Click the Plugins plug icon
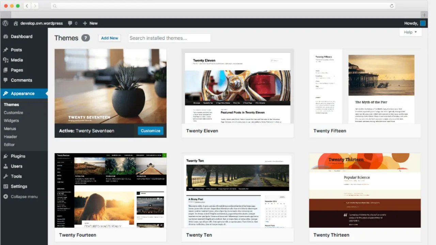Screen dimensions: 436x245 [x=5, y=156]
